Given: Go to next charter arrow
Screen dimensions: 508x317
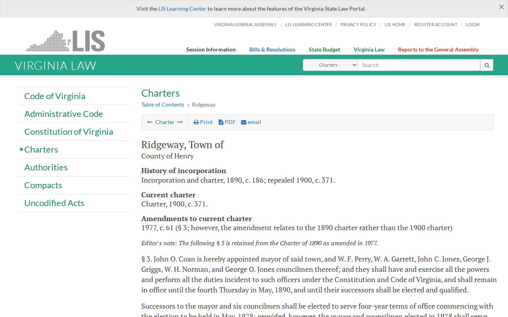Looking at the screenshot, I should click(x=180, y=122).
